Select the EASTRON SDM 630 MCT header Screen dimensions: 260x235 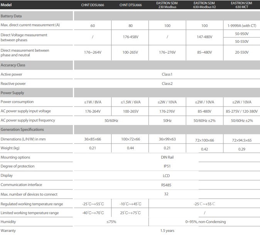pos(241,5)
